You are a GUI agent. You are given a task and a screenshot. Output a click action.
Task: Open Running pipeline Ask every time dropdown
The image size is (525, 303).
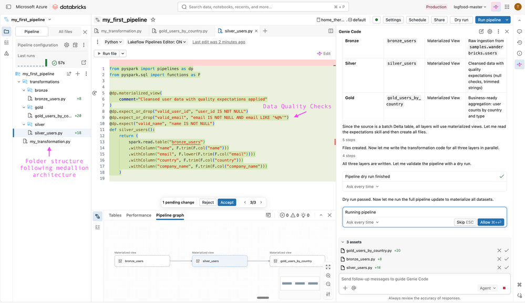[362, 222]
